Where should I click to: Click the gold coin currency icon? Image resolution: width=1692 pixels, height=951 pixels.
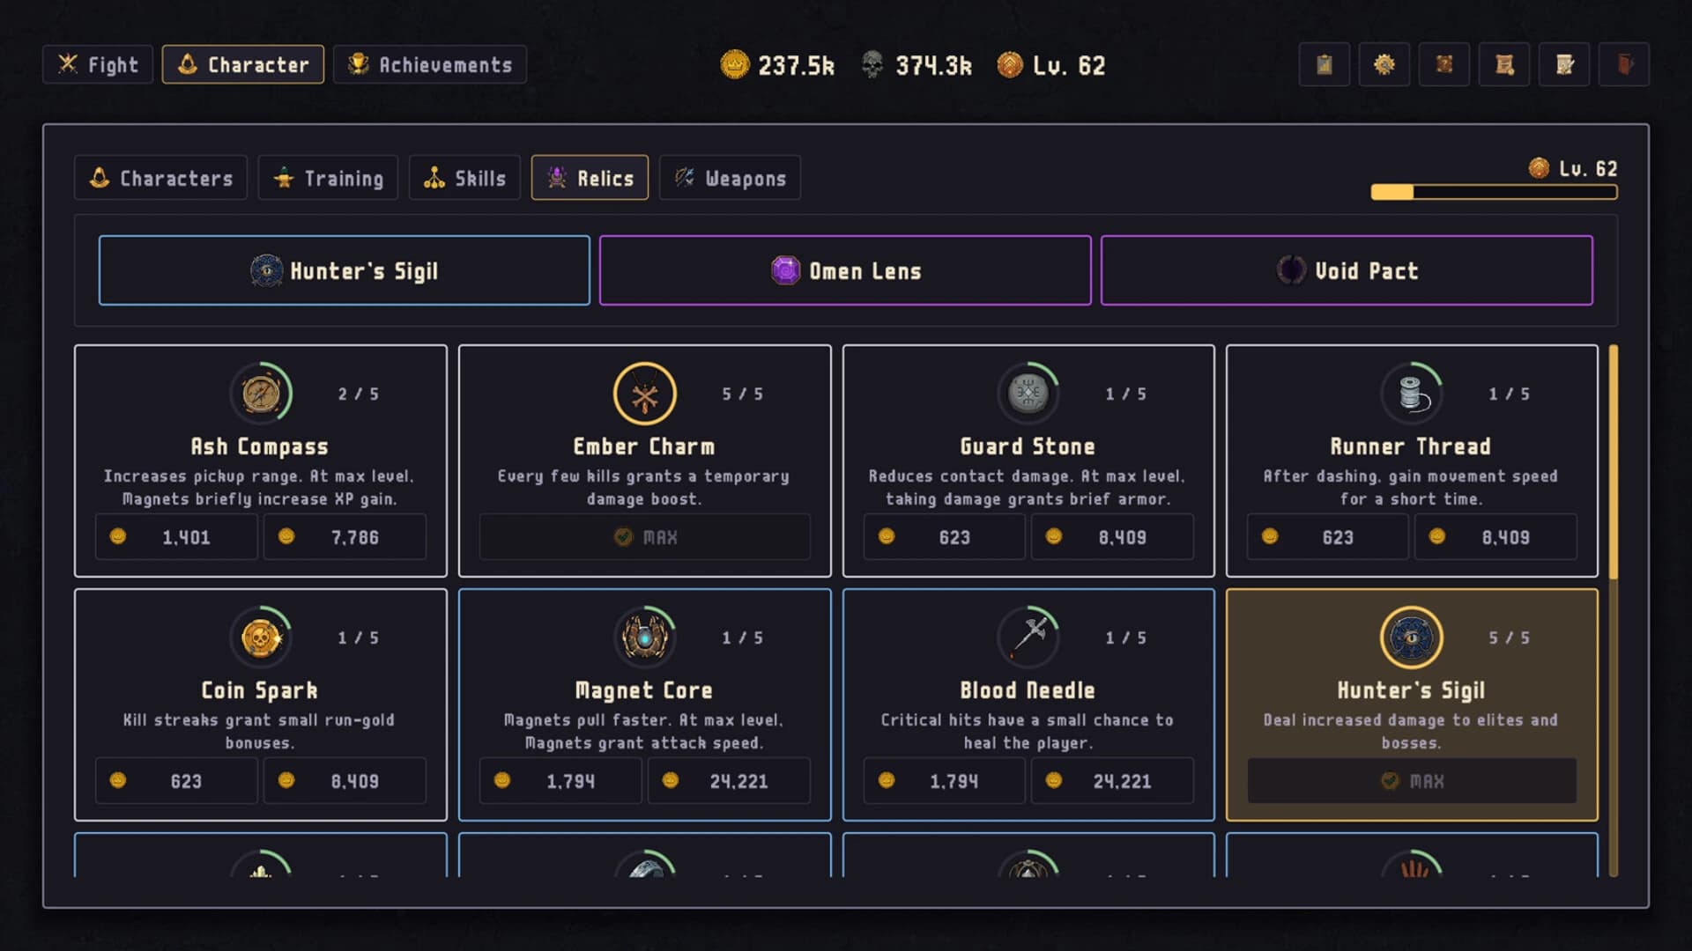(x=735, y=64)
